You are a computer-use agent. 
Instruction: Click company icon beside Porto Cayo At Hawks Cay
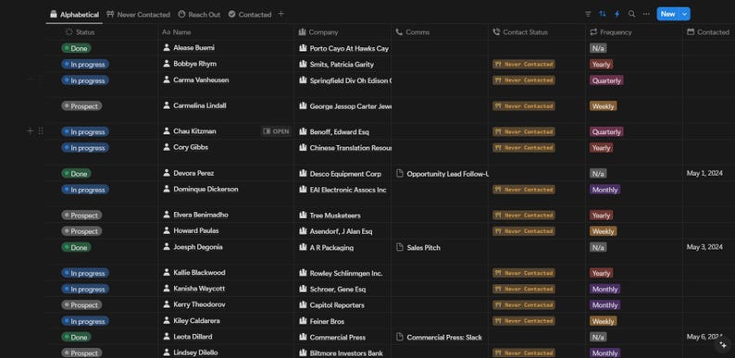(303, 48)
